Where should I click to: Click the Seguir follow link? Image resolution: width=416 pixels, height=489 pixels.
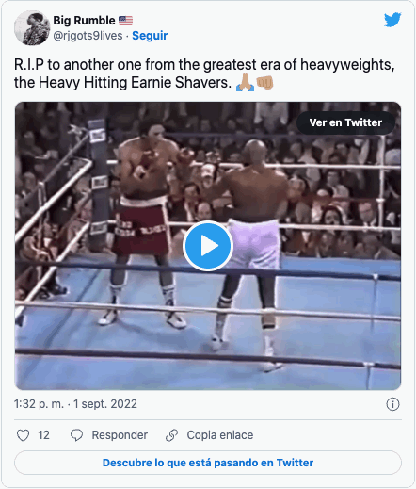click(150, 36)
